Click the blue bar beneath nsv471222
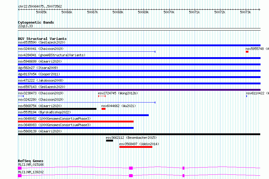Viewport: 269px width, 179px height. coord(139,83)
